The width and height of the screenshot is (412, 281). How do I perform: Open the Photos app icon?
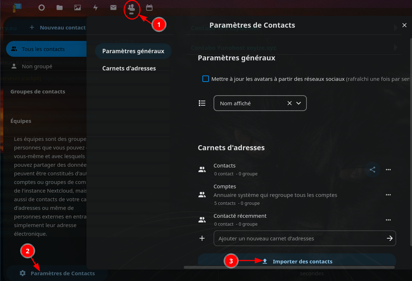(78, 8)
